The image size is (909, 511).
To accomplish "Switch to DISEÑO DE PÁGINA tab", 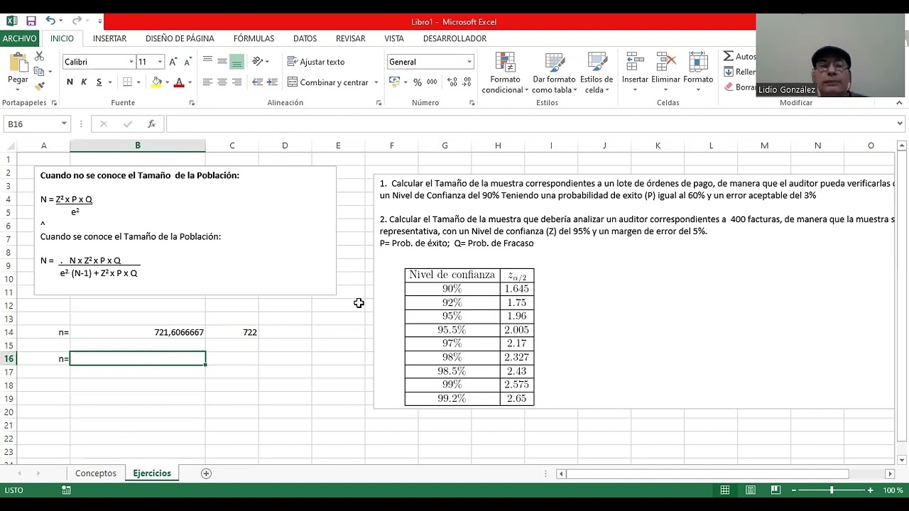I will click(x=180, y=38).
